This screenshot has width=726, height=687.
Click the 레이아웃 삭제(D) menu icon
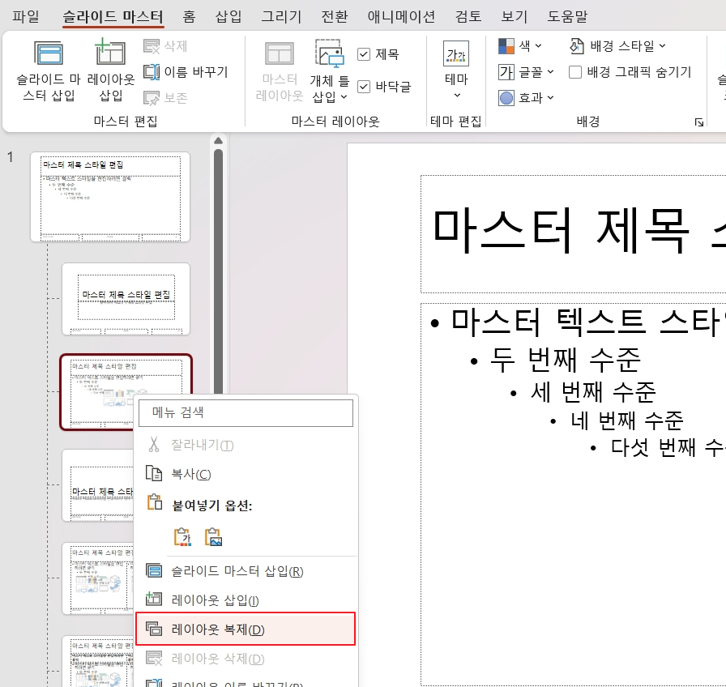pos(154,658)
